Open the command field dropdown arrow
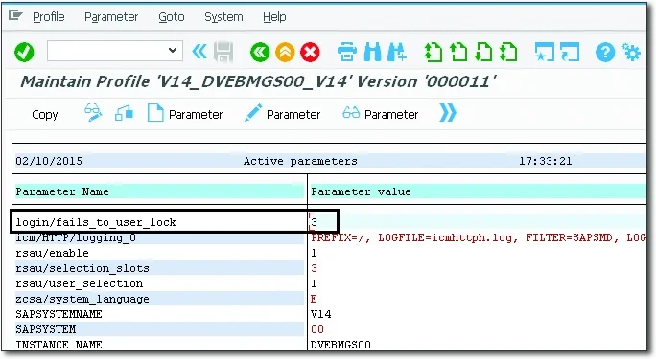Image resolution: width=656 pixels, height=359 pixels. (x=172, y=51)
